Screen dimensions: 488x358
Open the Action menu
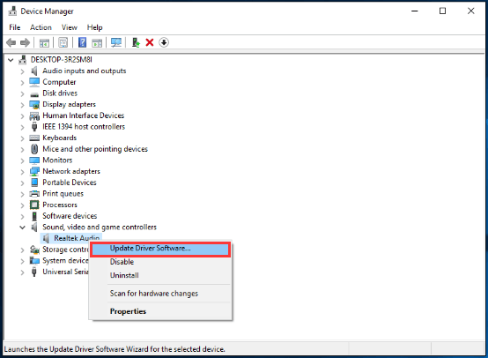[x=41, y=27]
